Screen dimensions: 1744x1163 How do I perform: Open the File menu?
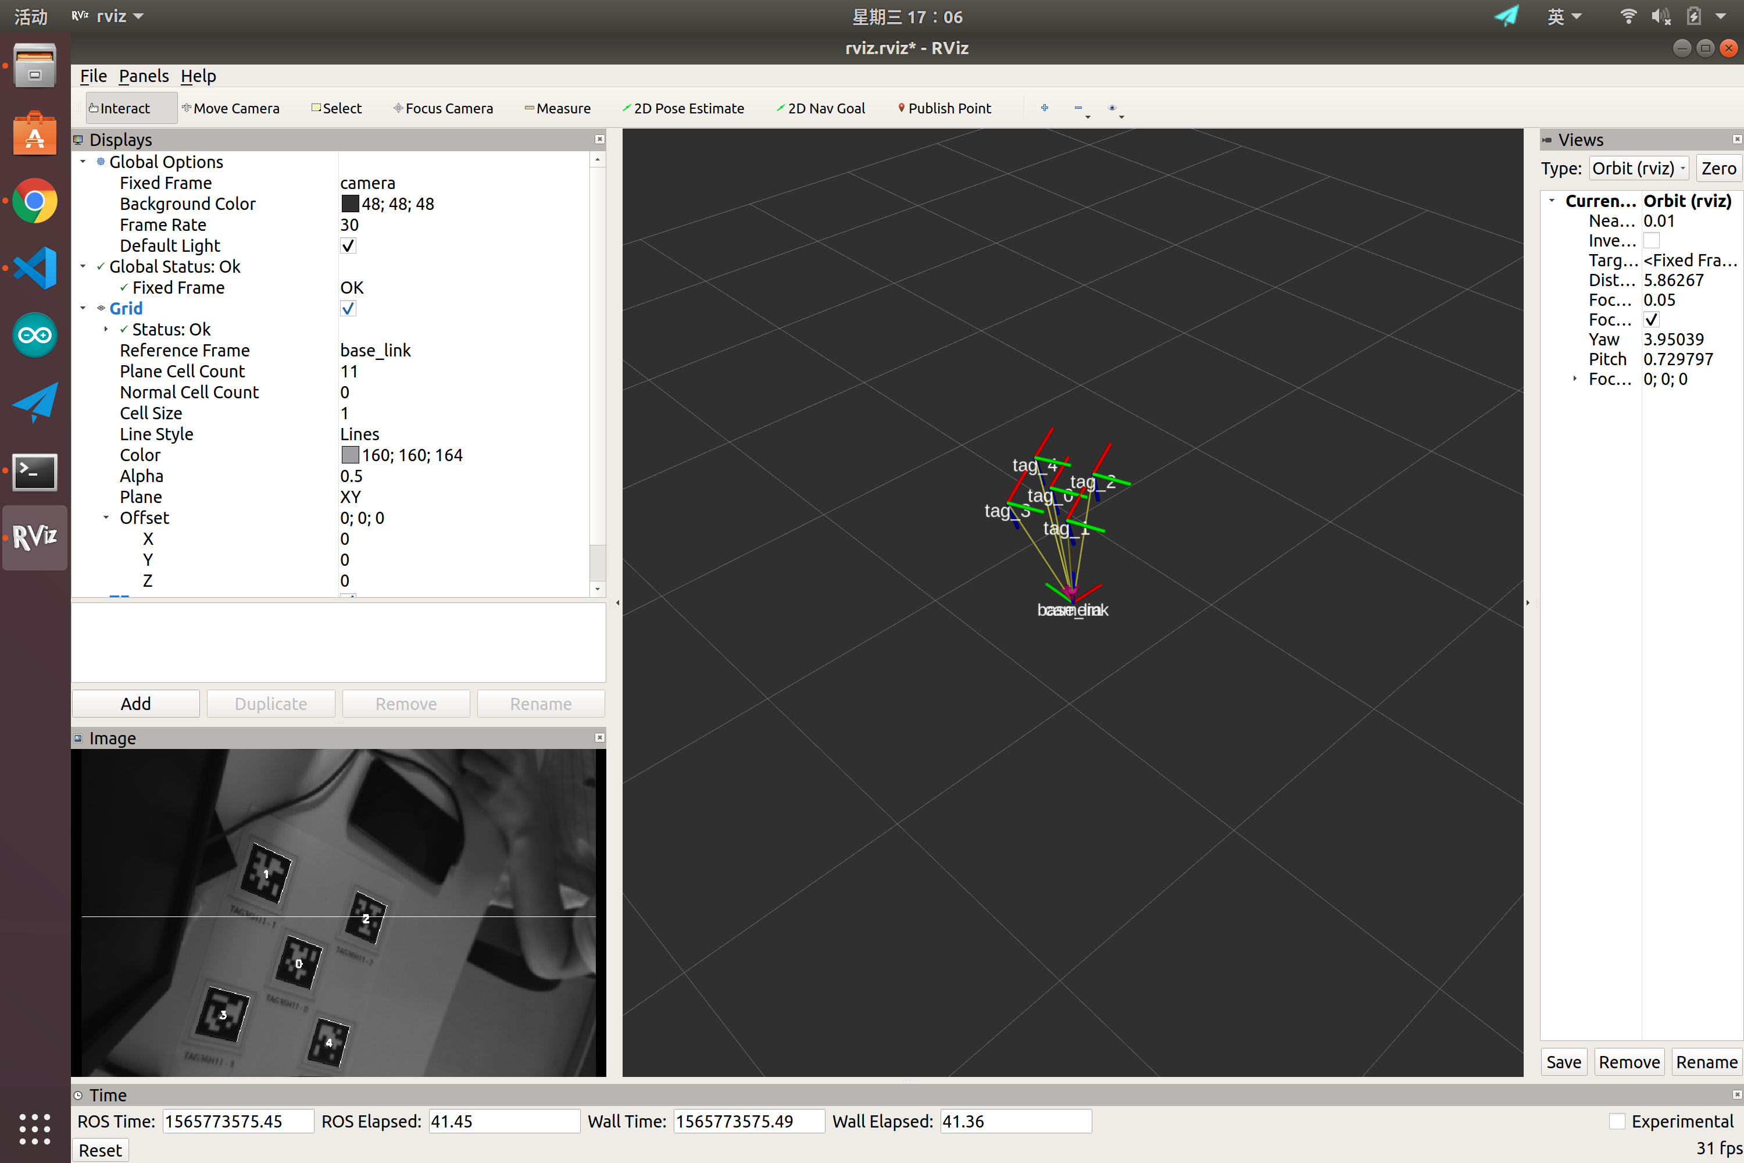pyautogui.click(x=92, y=76)
